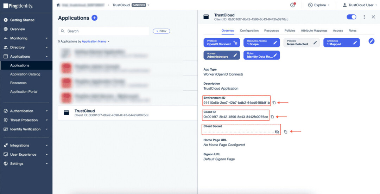Switch to the Resources tab
This screenshot has width=380, height=194.
point(271,31)
